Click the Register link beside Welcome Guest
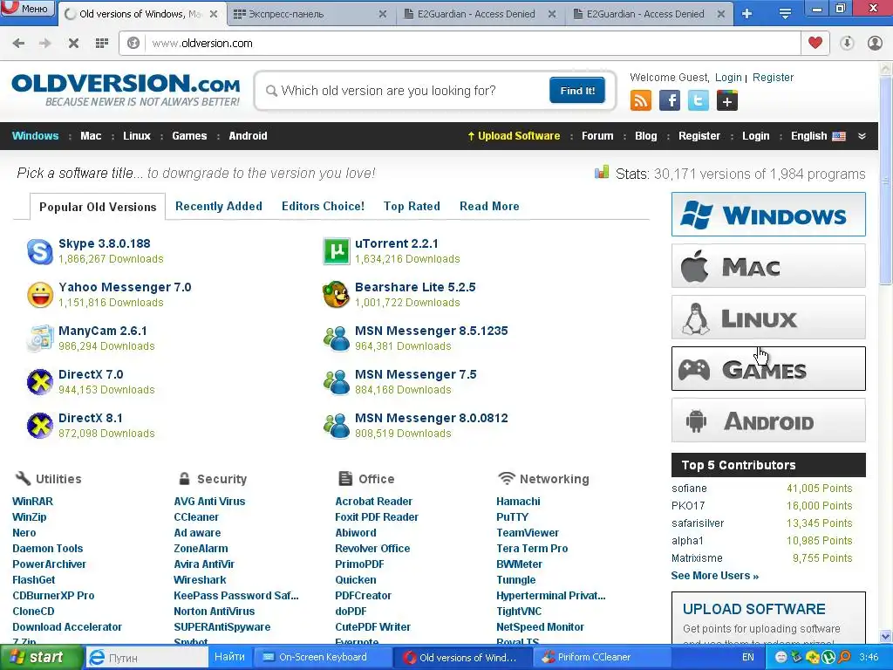Image resolution: width=893 pixels, height=670 pixels. 773,78
